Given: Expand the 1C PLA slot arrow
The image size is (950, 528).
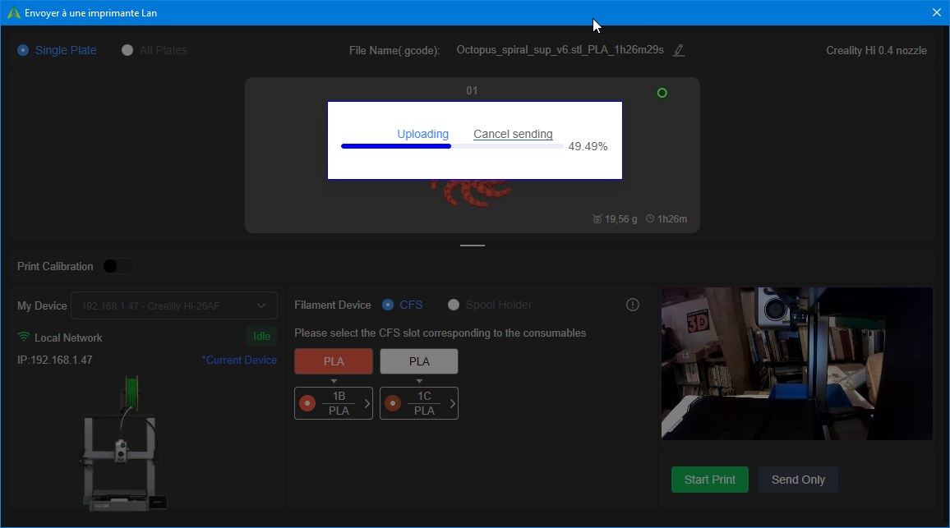Looking at the screenshot, I should pos(453,403).
